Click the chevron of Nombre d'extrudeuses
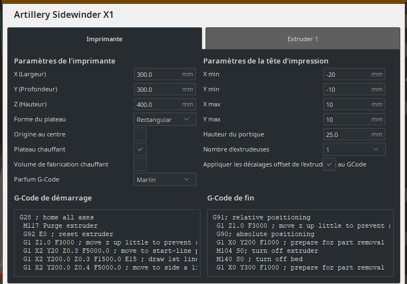 point(376,149)
